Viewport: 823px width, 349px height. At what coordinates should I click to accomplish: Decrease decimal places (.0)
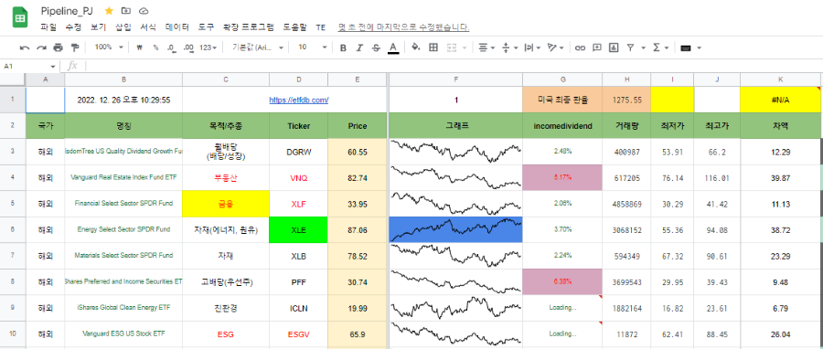pyautogui.click(x=172, y=48)
